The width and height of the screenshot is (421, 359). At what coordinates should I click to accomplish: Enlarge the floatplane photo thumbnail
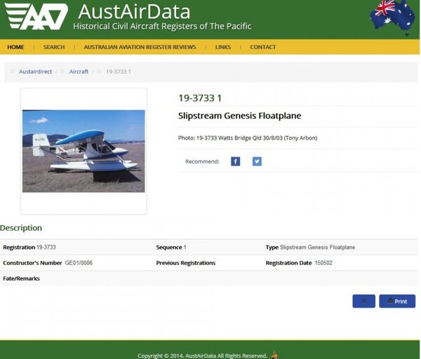(83, 151)
